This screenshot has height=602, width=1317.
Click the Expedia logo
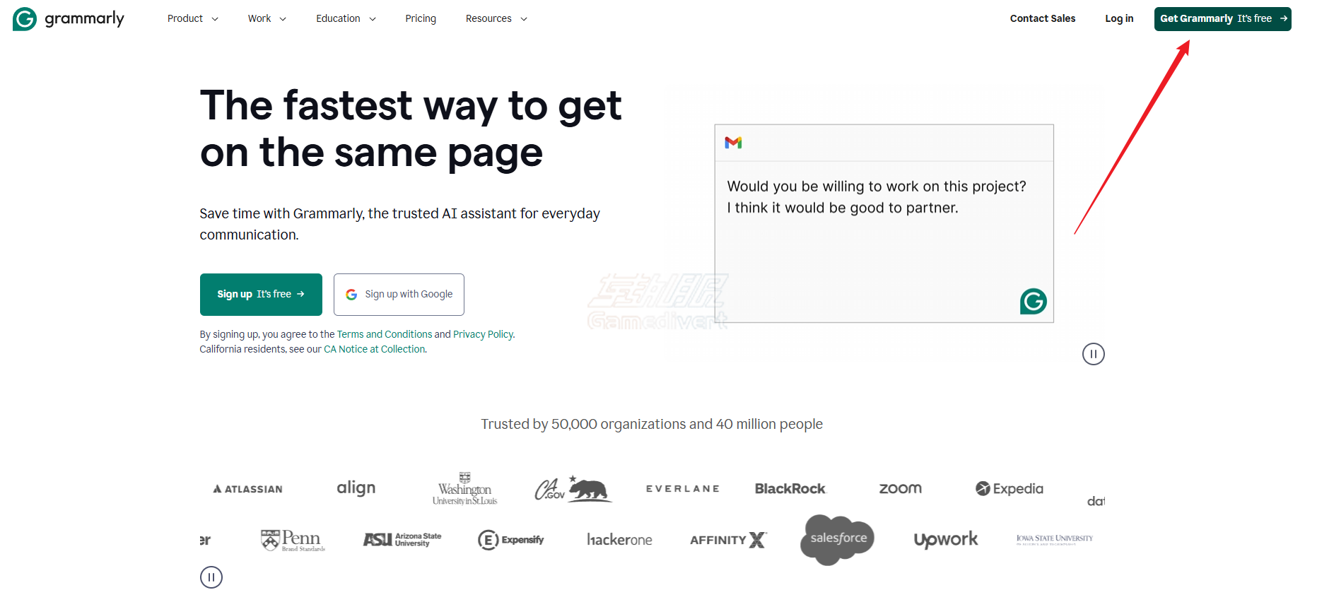(1009, 489)
